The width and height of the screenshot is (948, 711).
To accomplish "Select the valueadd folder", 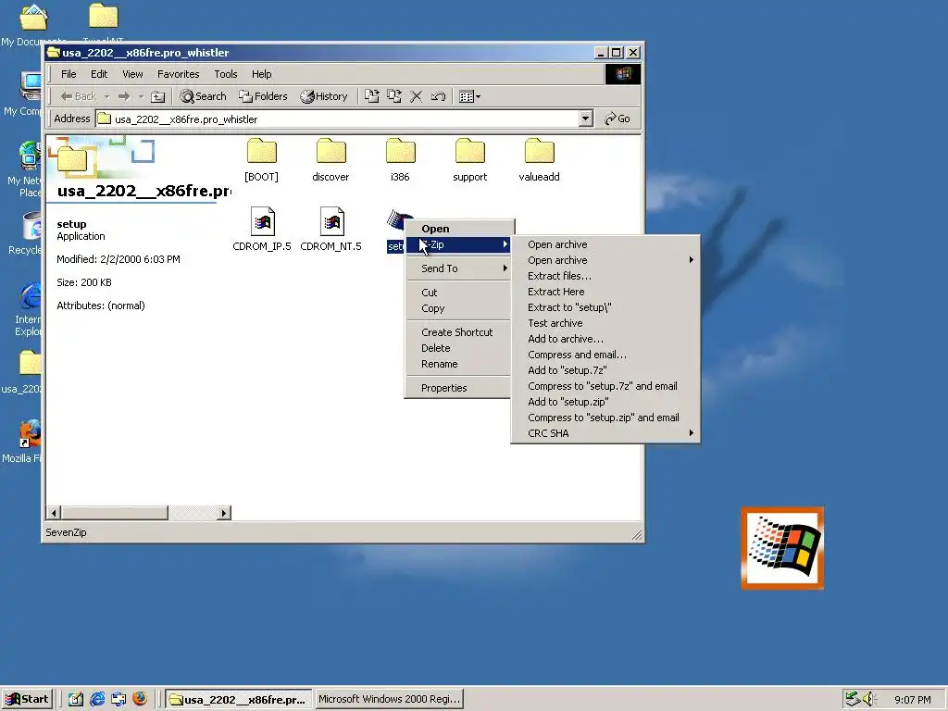I will pos(539,160).
